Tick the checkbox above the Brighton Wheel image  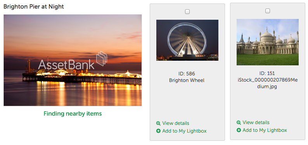coord(187,12)
